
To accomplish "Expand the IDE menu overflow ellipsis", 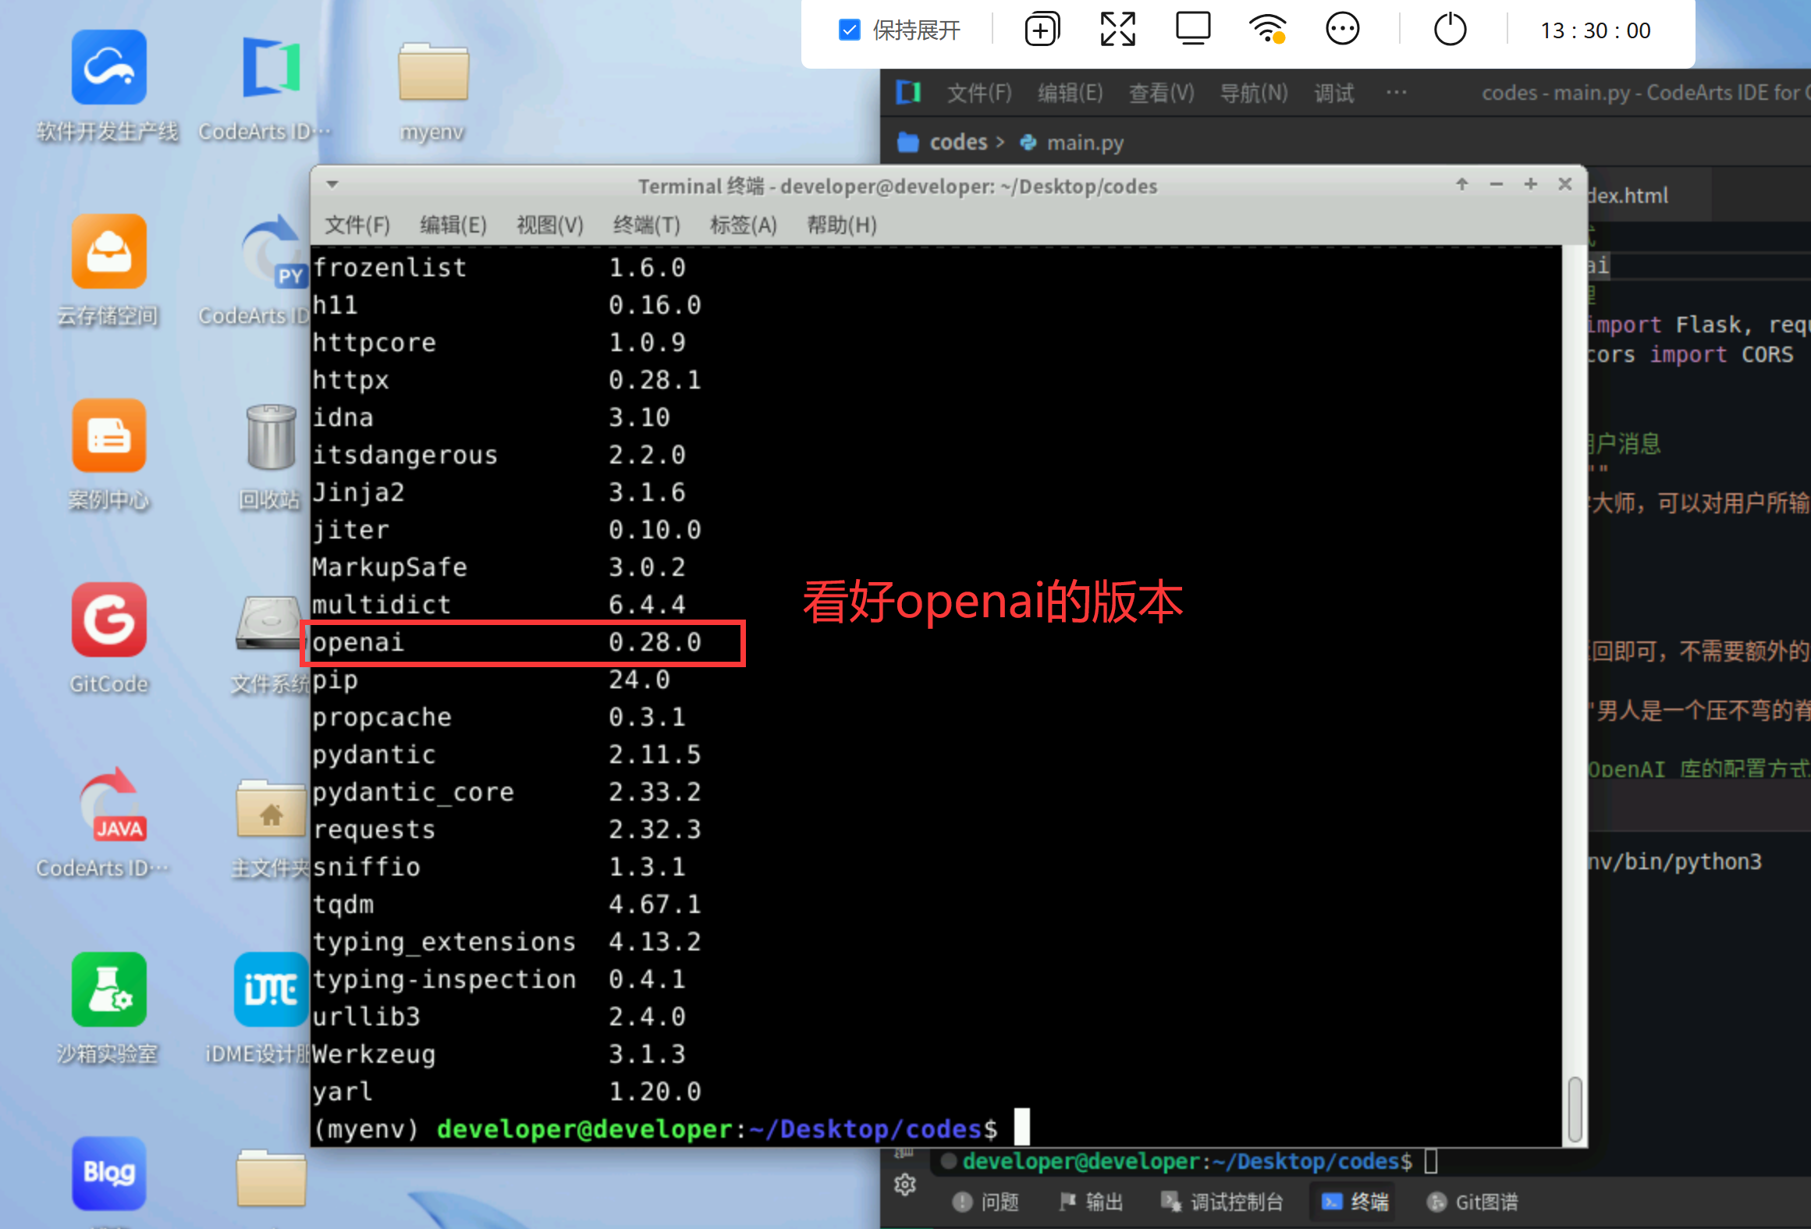I will 1396,93.
